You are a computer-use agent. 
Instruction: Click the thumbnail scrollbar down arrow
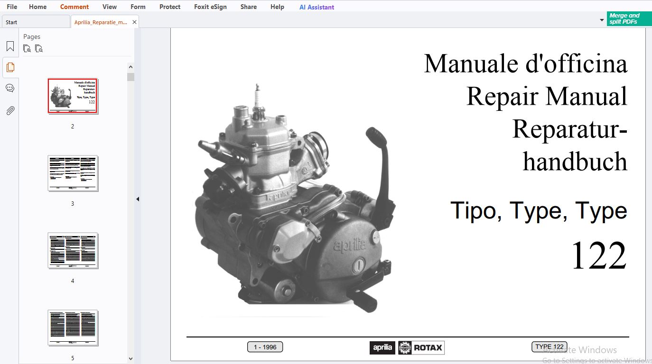point(130,359)
